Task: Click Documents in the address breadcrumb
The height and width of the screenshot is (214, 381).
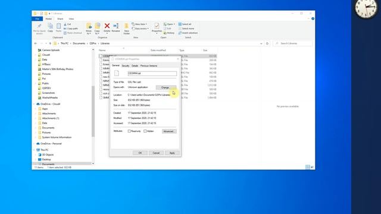Action: tap(79, 43)
